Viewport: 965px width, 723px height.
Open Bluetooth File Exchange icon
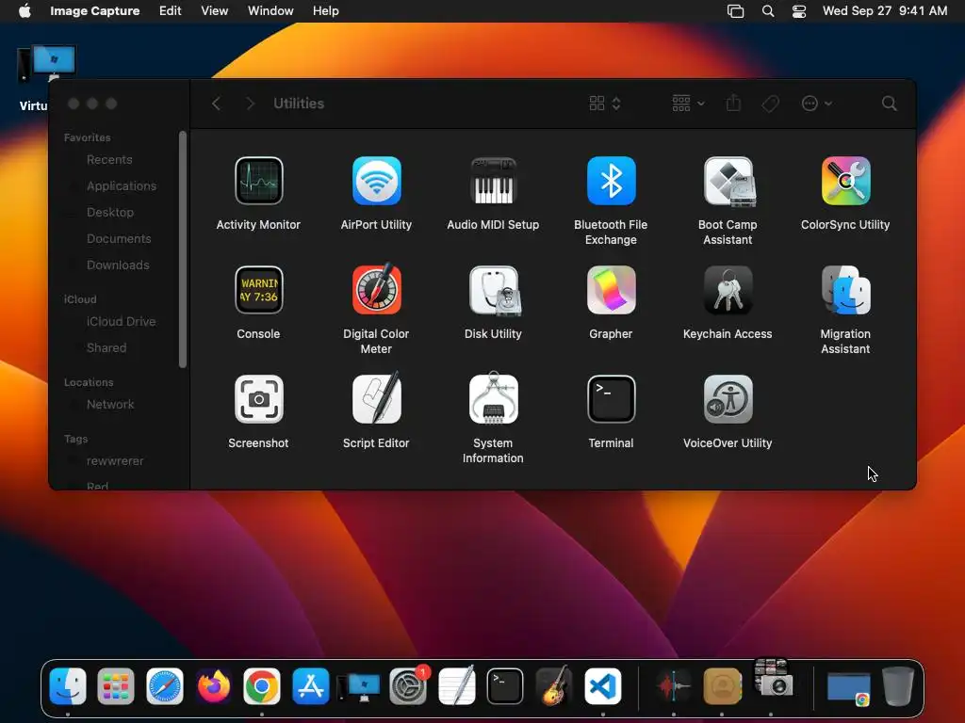(x=611, y=181)
